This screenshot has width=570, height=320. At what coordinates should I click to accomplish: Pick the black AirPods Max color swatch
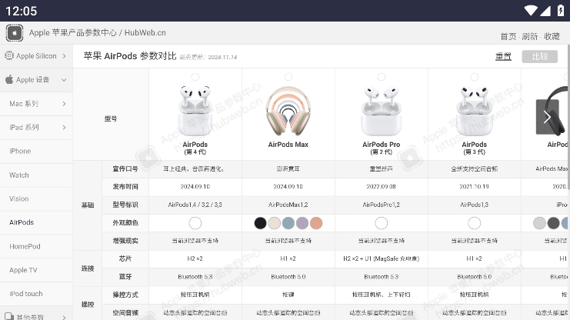[260, 223]
